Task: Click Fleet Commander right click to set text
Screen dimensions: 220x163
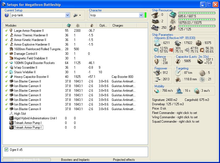Action: [x=175, y=113]
